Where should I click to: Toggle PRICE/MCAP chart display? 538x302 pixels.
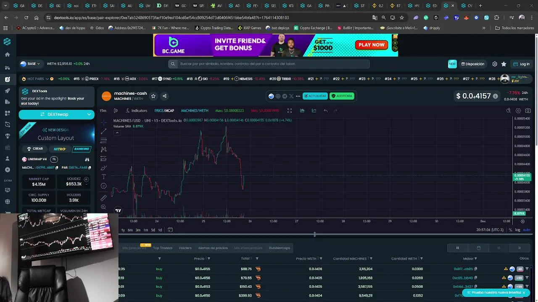tap(164, 111)
